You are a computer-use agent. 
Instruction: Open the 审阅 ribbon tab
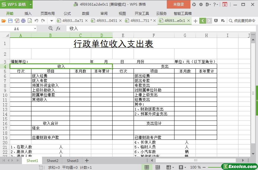pyautogui.click(x=104, y=14)
